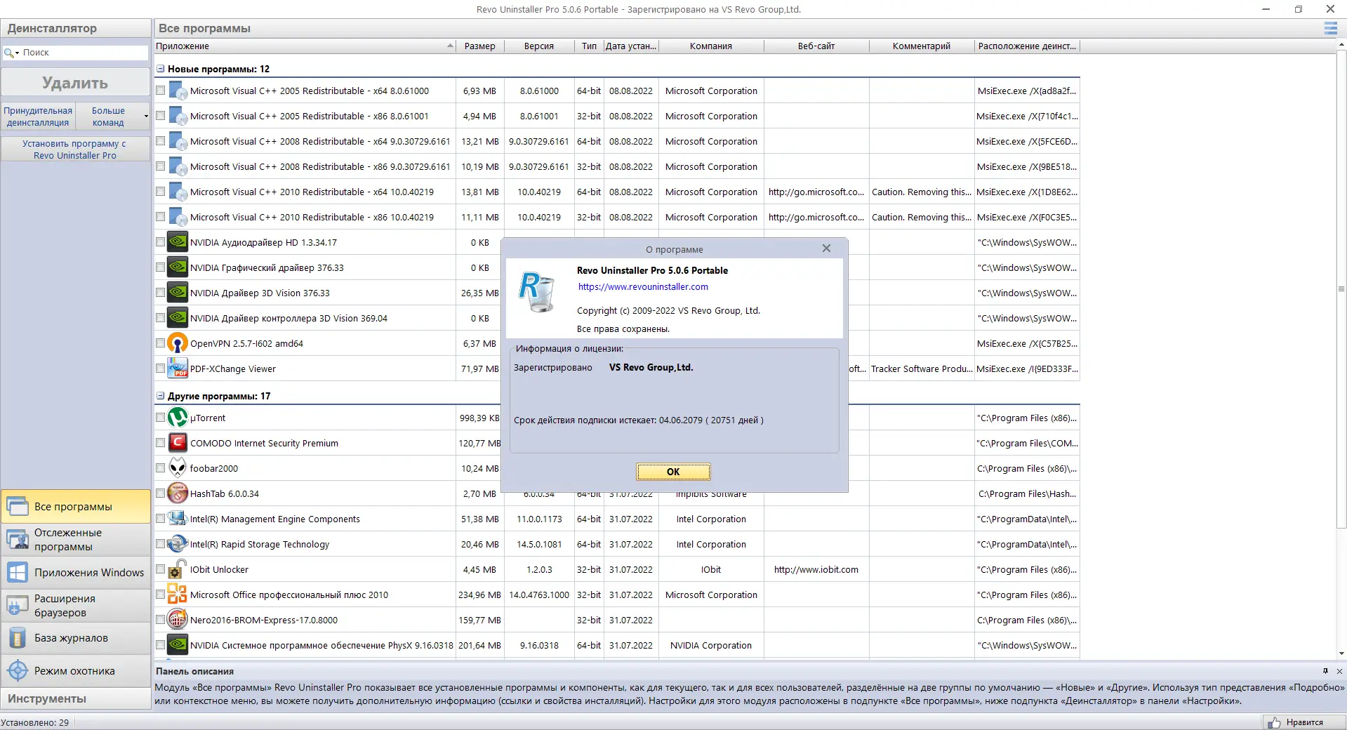Check the Visual C++ 2010 x86 checkbox

(161, 217)
